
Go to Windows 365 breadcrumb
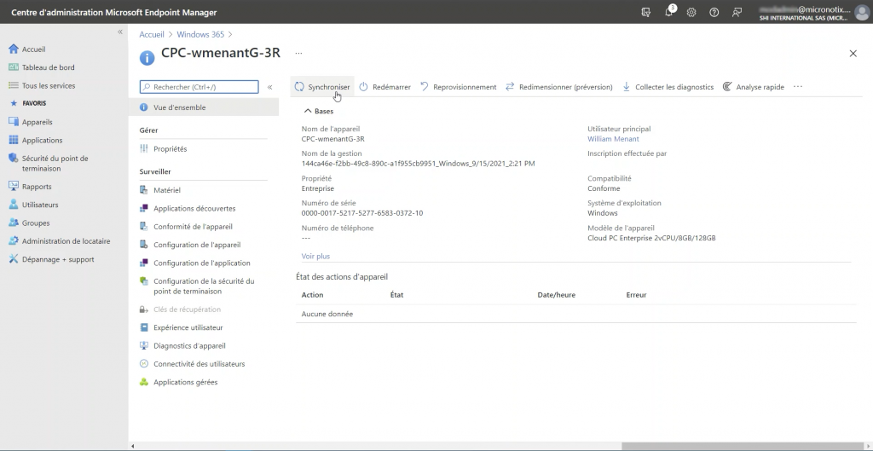coord(200,34)
